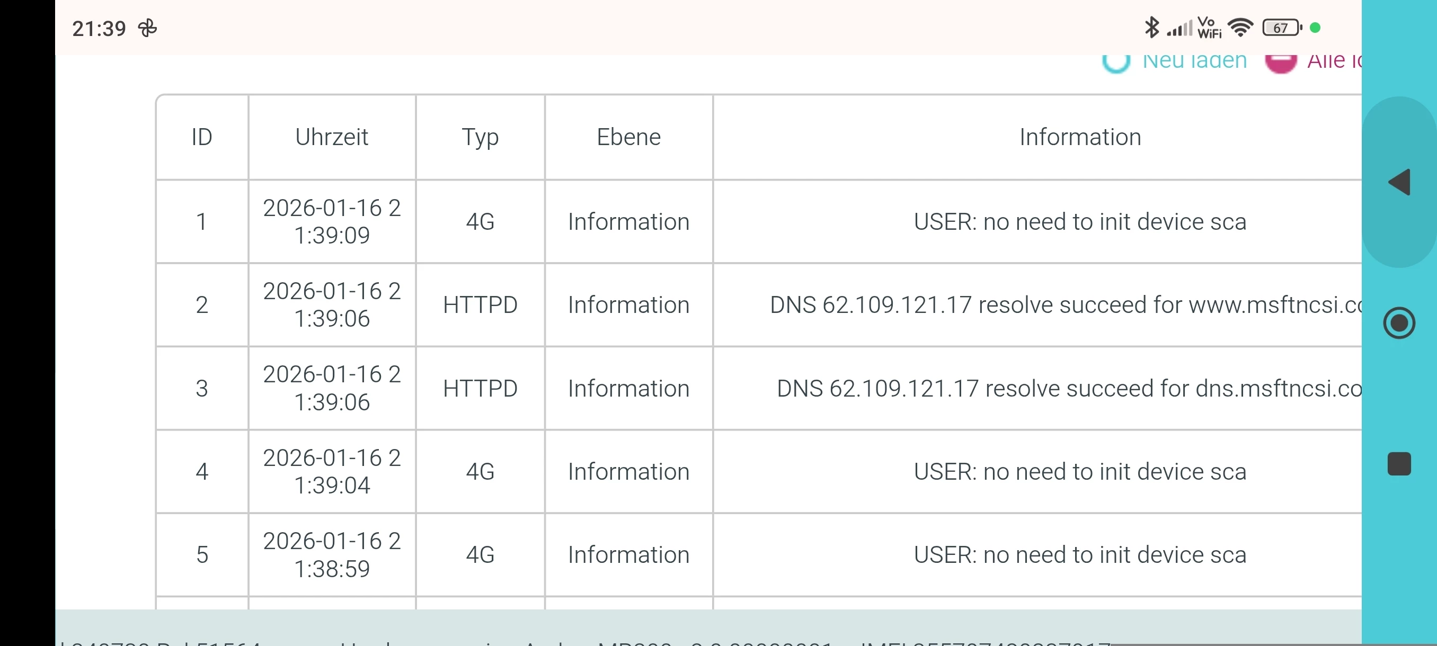Select the 1:39:04 timestamp cell
Screen dimensions: 1437x646
coord(331,472)
